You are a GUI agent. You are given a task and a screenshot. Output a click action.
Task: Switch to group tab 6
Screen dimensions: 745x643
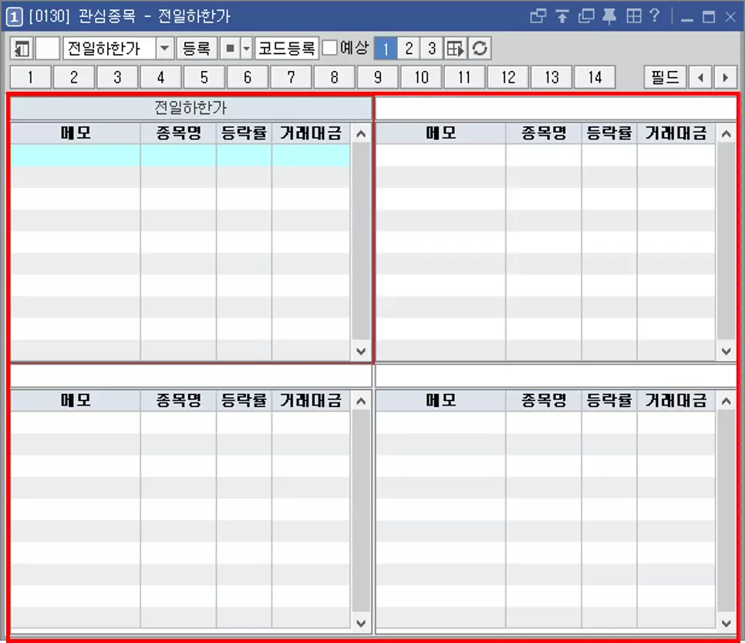point(248,77)
